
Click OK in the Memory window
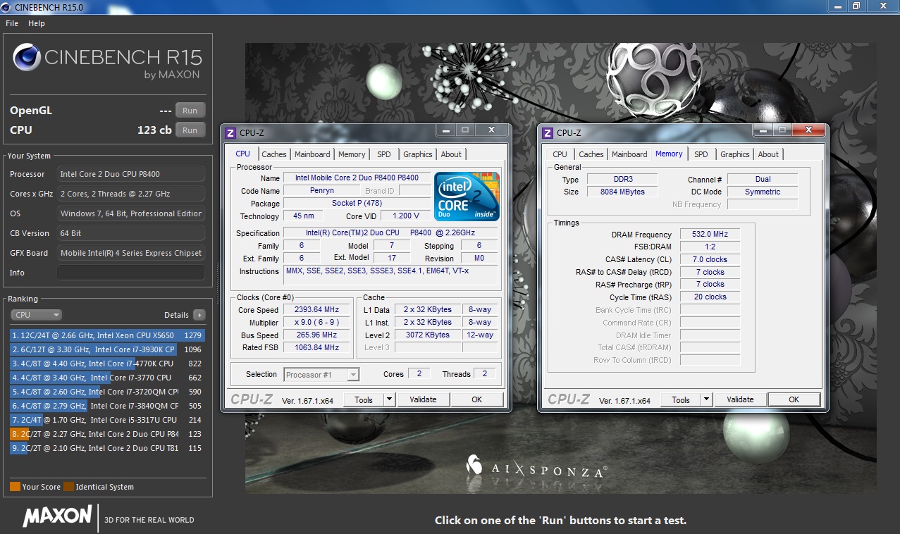click(x=794, y=399)
